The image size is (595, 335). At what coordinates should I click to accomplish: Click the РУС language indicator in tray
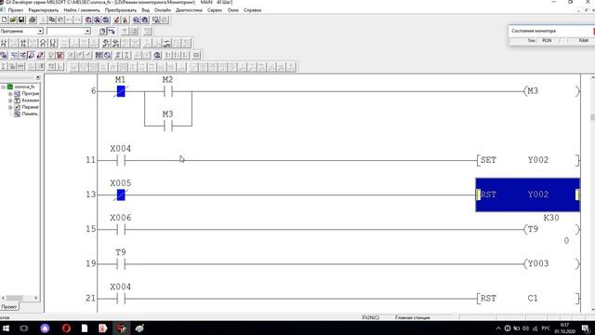pos(546,328)
